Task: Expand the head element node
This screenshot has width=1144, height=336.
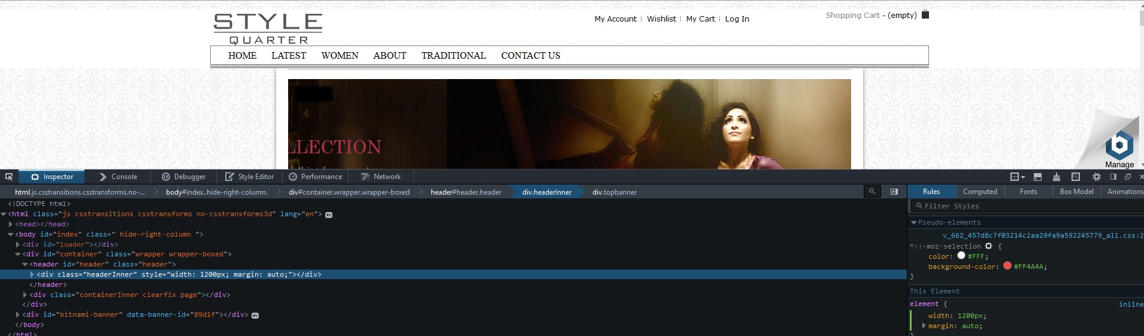Action: point(11,224)
